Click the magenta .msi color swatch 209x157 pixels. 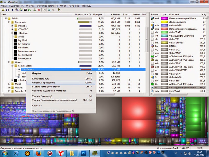point(164,18)
